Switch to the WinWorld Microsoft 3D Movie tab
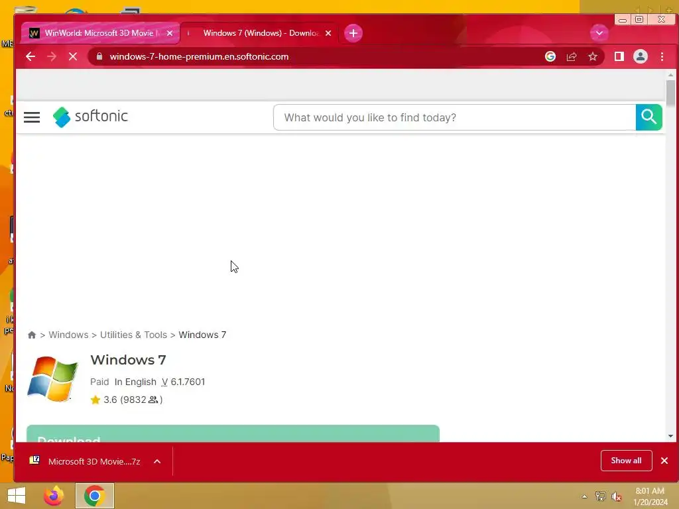This screenshot has height=509, width=679. coord(100,33)
